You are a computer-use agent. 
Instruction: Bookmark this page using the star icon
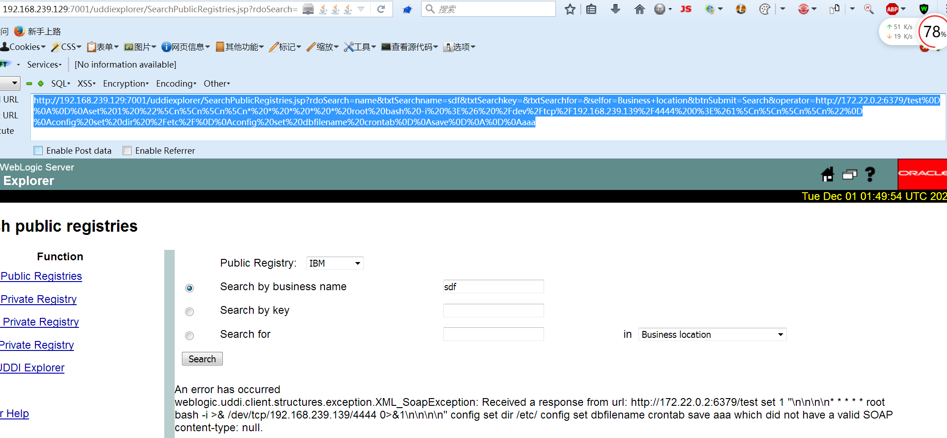pos(570,9)
